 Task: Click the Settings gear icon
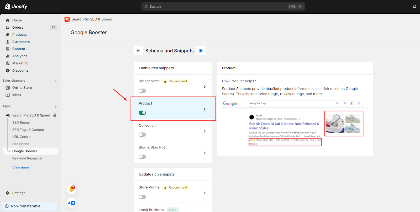(8, 193)
